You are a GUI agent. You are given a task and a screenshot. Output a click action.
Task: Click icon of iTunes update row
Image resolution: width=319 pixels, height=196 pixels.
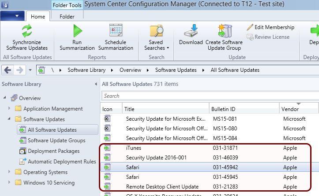coord(107,148)
